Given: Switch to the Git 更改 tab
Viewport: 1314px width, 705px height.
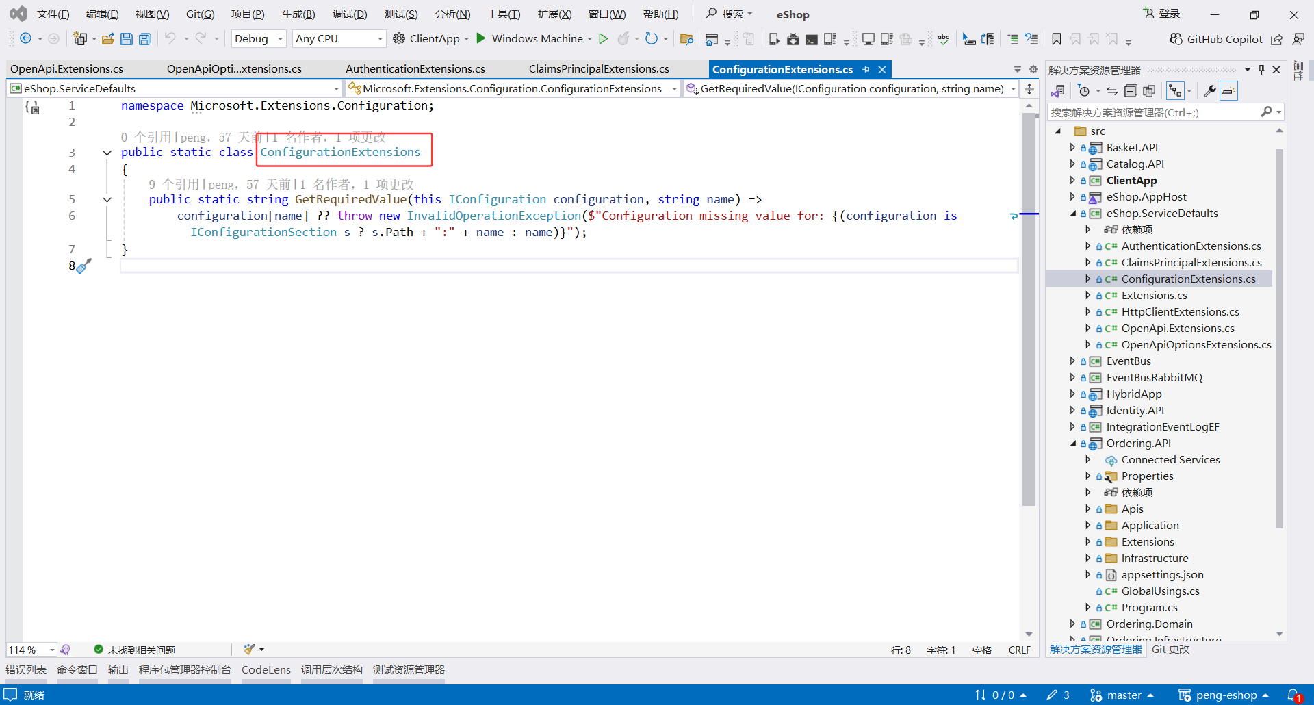Looking at the screenshot, I should 1170,650.
